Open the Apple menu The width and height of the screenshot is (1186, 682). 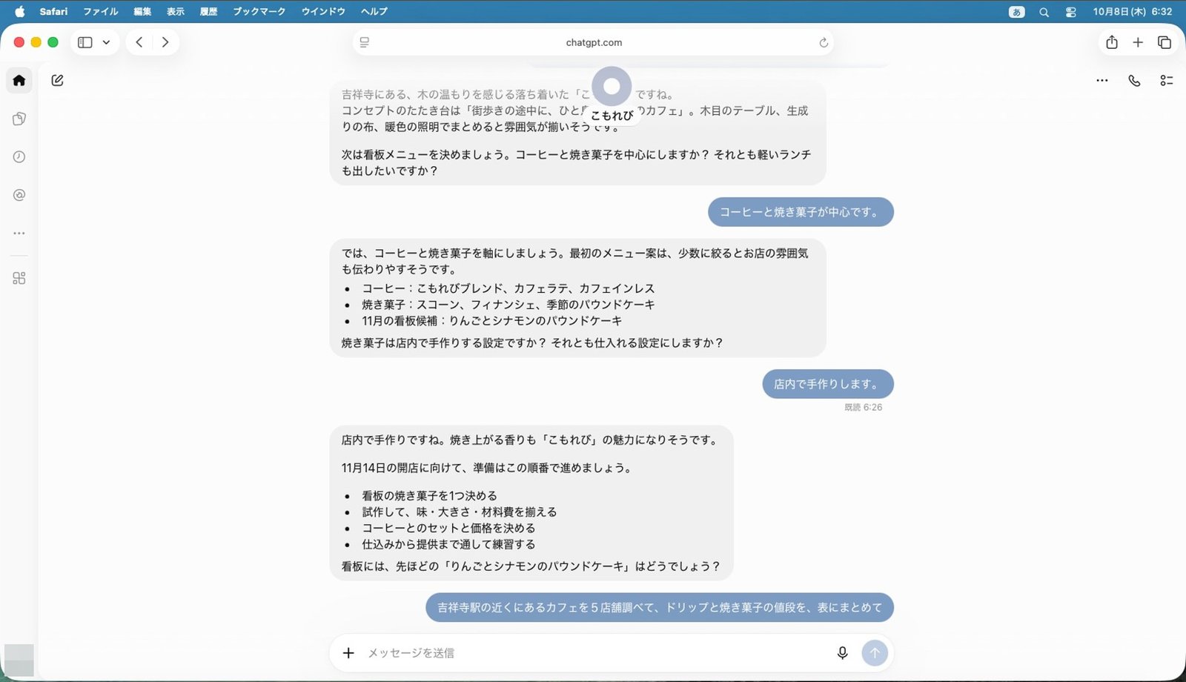coord(19,11)
